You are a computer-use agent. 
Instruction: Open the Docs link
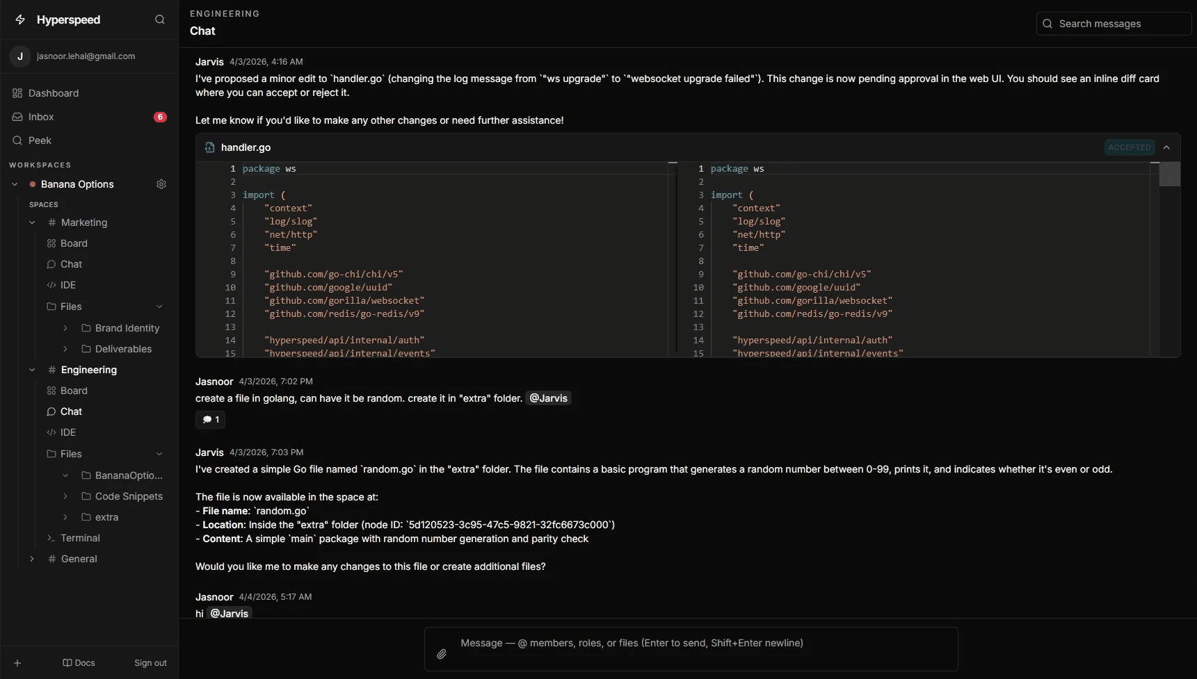pyautogui.click(x=79, y=663)
